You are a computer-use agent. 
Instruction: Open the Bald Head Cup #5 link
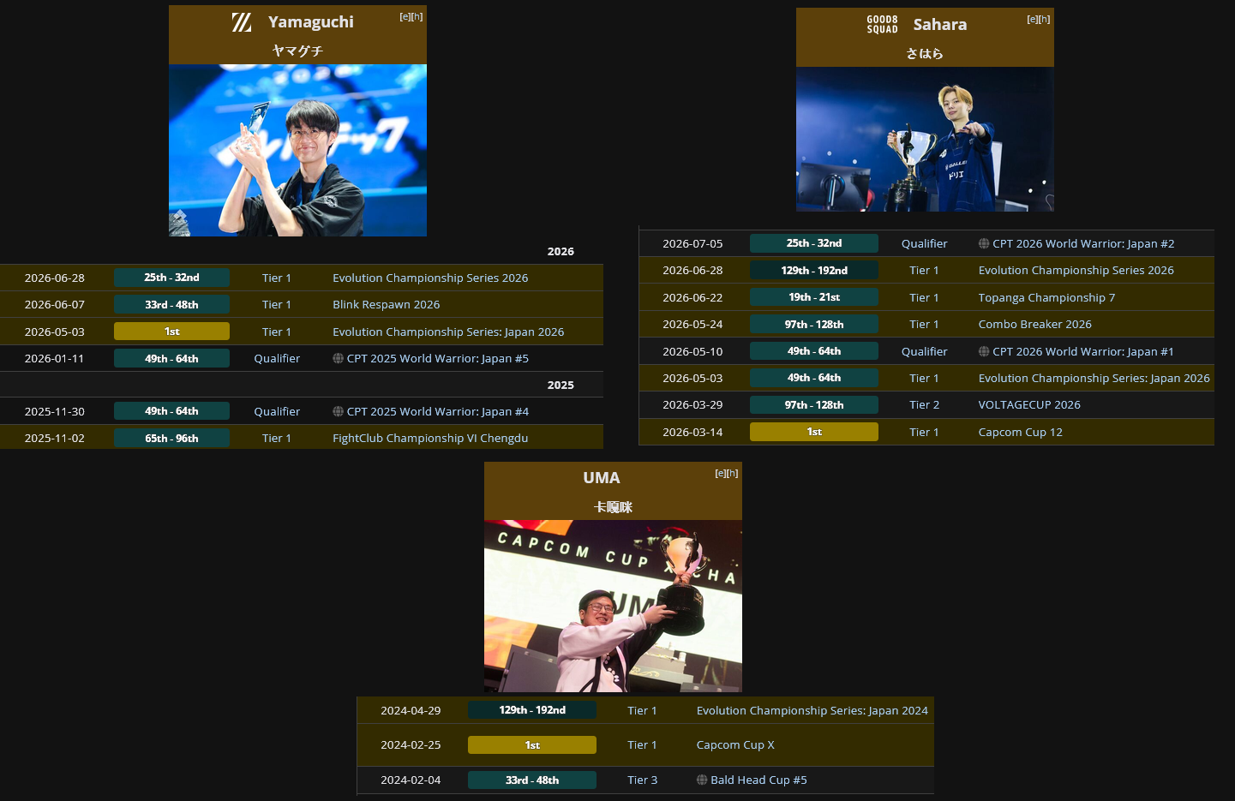coord(758,780)
